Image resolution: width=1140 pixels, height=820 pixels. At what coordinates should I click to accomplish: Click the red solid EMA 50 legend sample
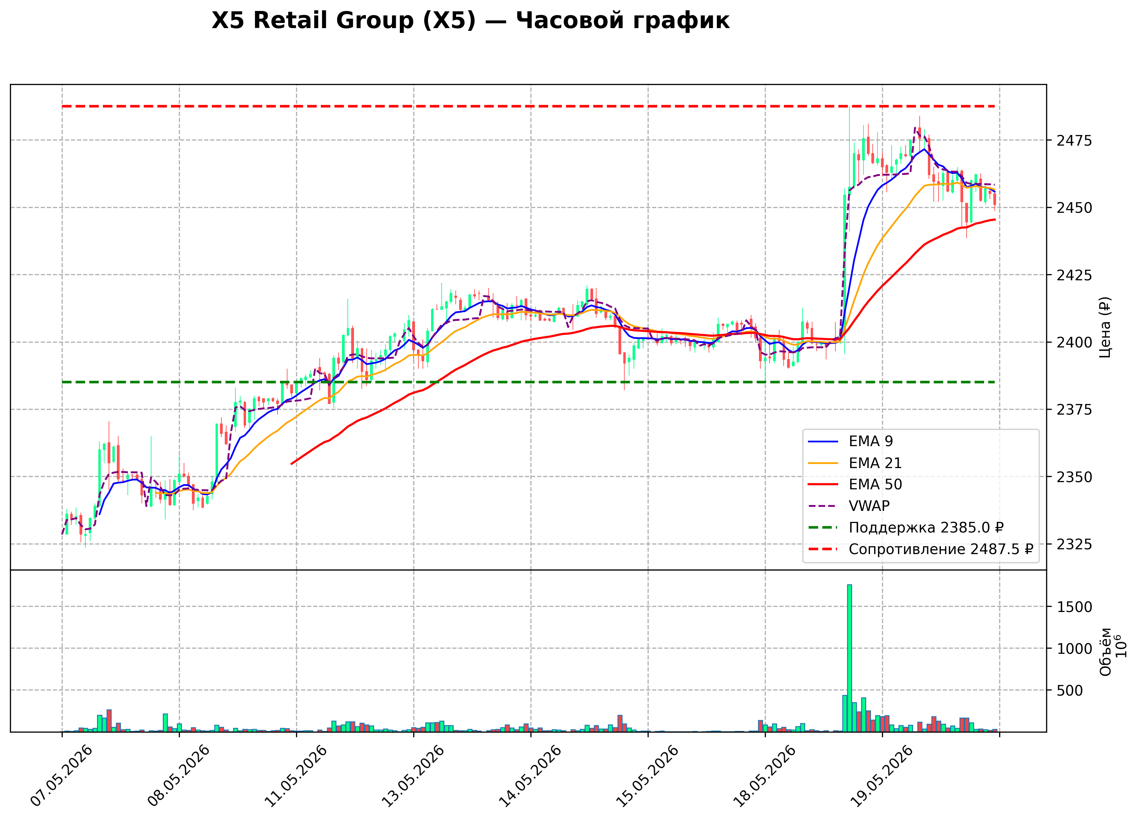click(823, 485)
